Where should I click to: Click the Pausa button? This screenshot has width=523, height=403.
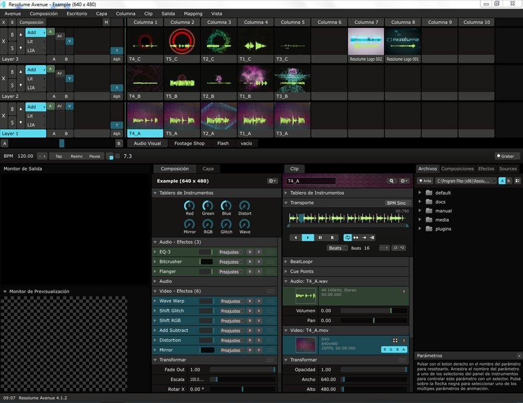click(94, 156)
